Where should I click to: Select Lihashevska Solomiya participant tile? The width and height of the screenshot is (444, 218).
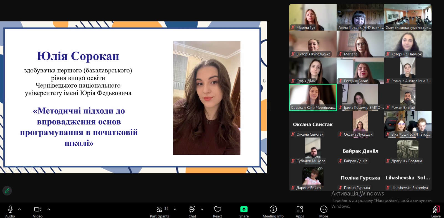(x=408, y=178)
